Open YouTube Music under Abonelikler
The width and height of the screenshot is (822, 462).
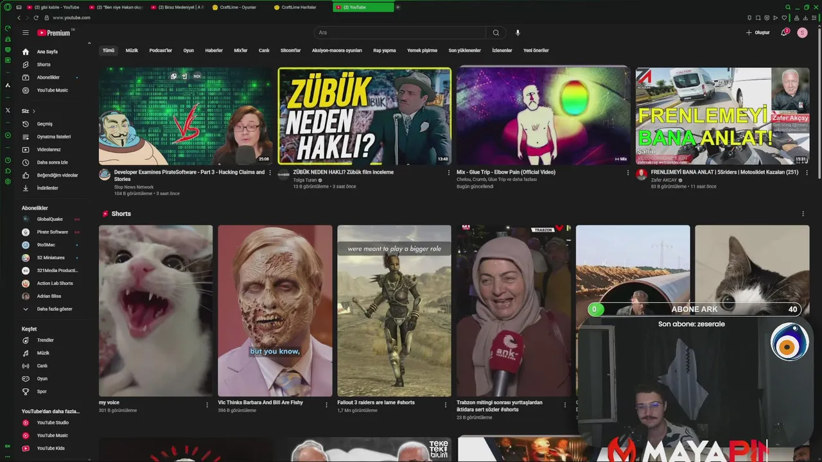point(53,90)
